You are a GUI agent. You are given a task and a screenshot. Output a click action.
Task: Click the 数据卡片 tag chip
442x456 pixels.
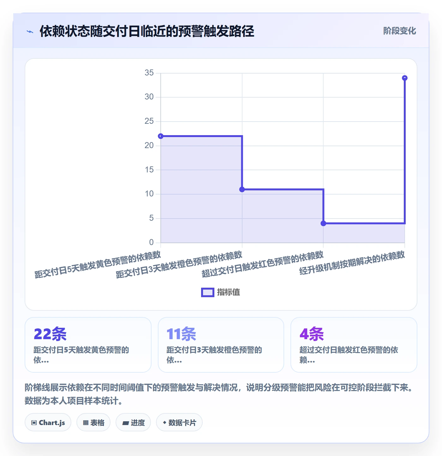(179, 422)
